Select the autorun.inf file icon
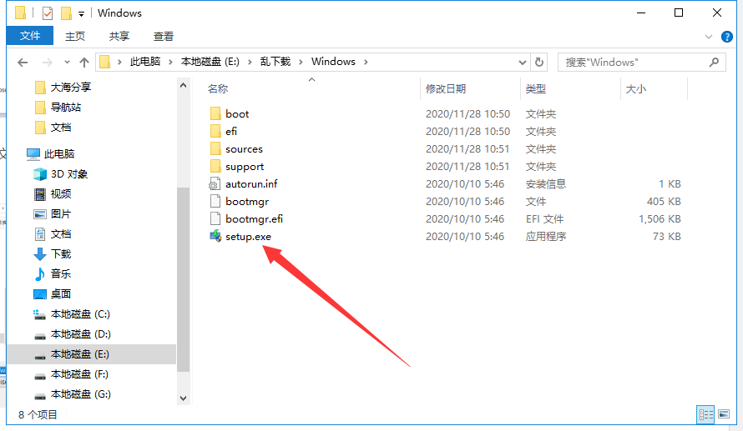This screenshot has width=743, height=431. click(215, 184)
